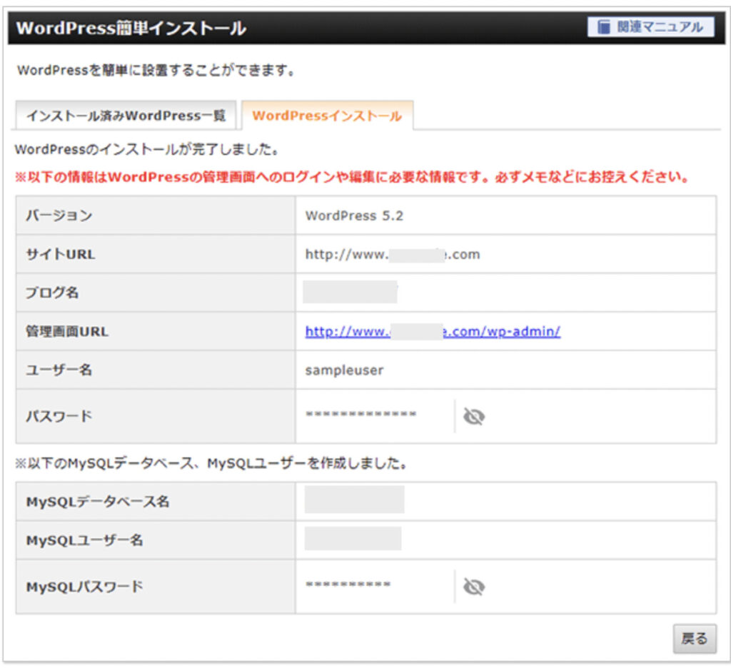Viewport: 731px width, 668px height.
Task: Reveal the WordPress パスワード with eye icon
Action: tap(474, 416)
